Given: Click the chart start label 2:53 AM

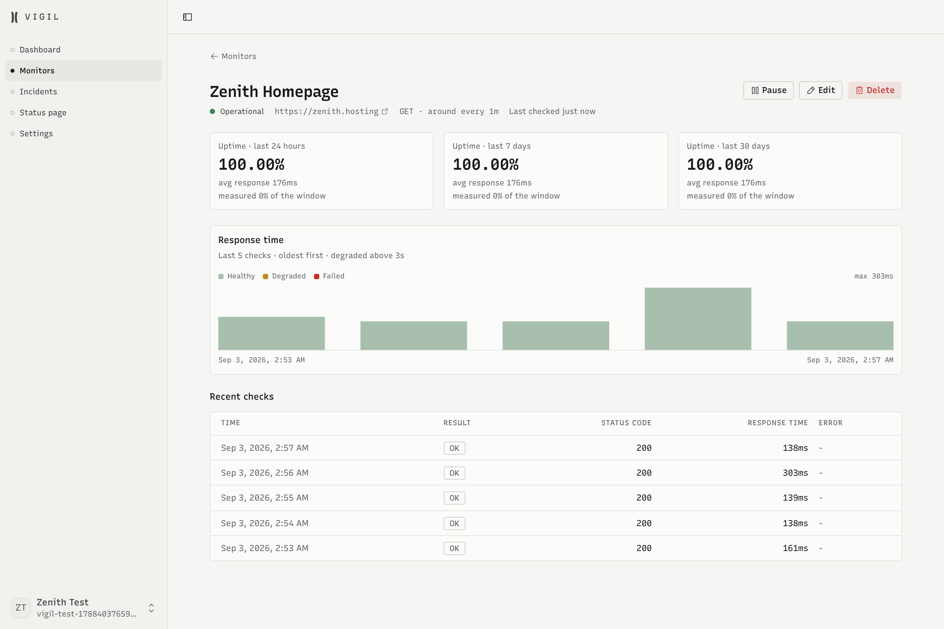Looking at the screenshot, I should coord(261,360).
